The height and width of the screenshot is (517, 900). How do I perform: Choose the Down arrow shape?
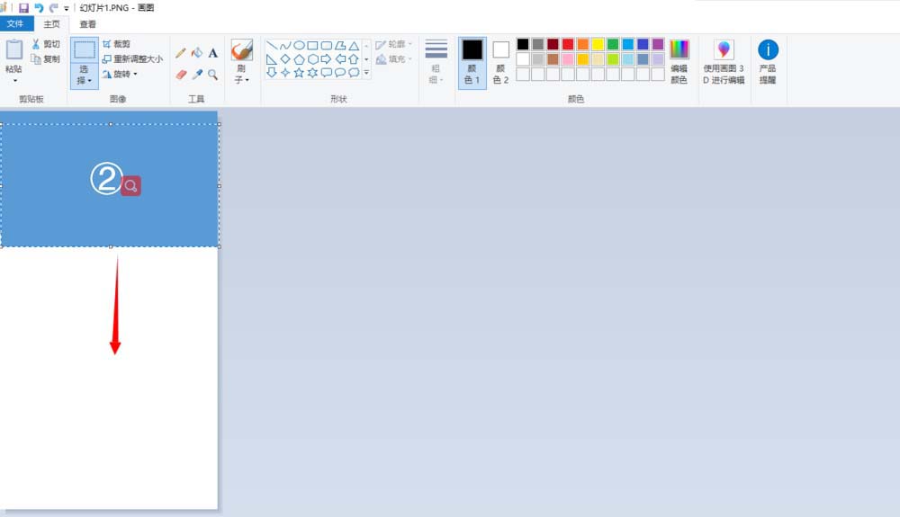tap(272, 72)
